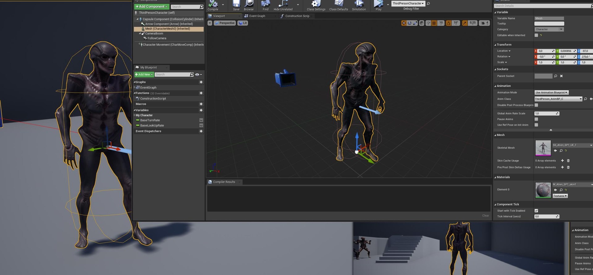Toggle Hide Unrelated nodes
The image size is (593, 275).
[283, 6]
